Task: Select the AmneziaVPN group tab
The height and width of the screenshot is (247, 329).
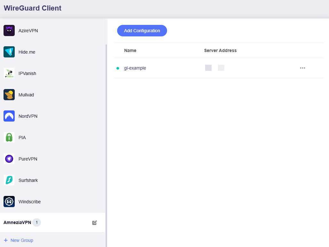Action: (17, 222)
